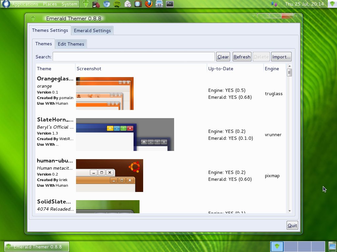The width and height of the screenshot is (337, 252).
Task: Launch Chromium browser from top panel
Action: [x=107, y=4]
